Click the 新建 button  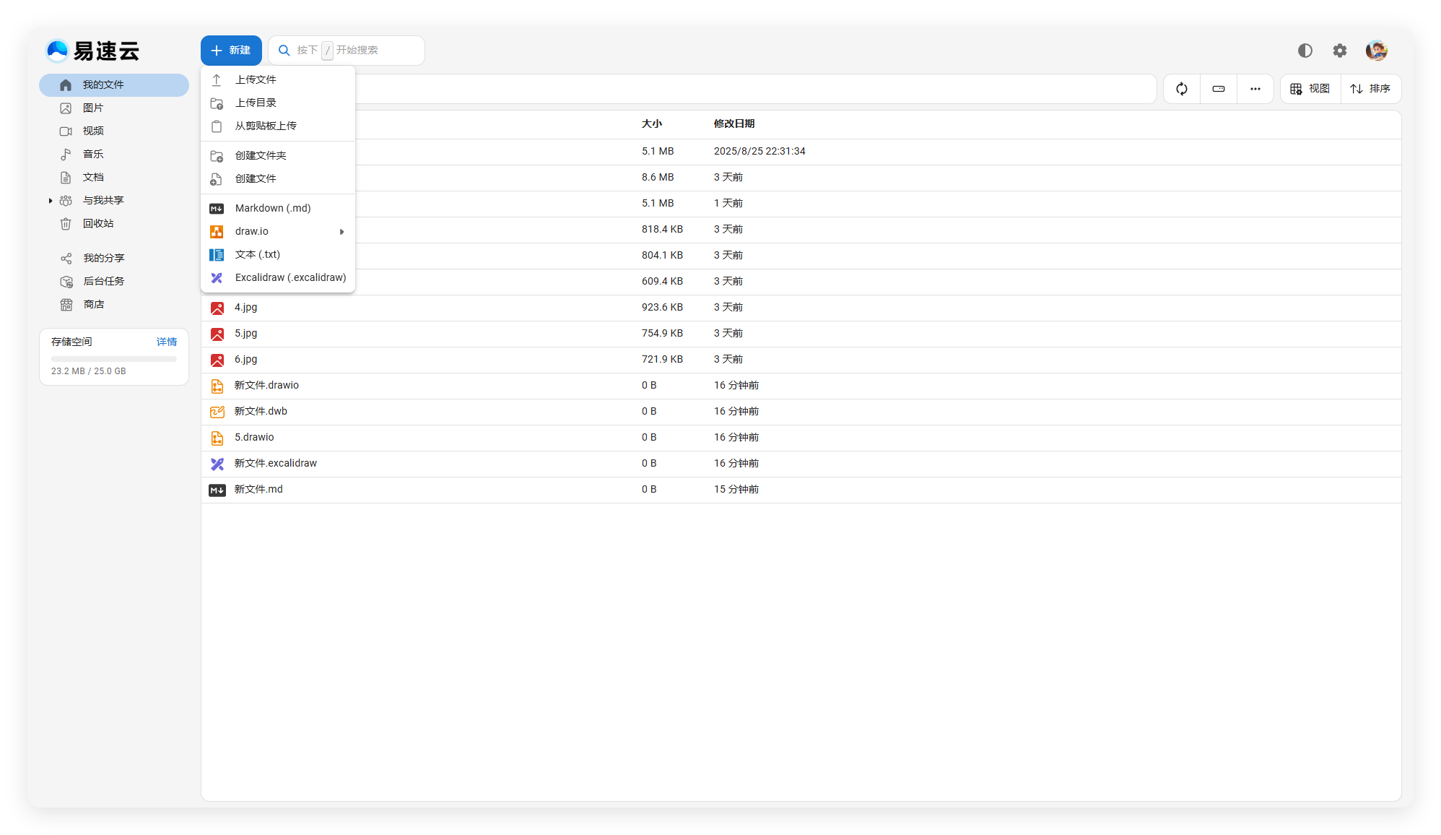click(231, 51)
